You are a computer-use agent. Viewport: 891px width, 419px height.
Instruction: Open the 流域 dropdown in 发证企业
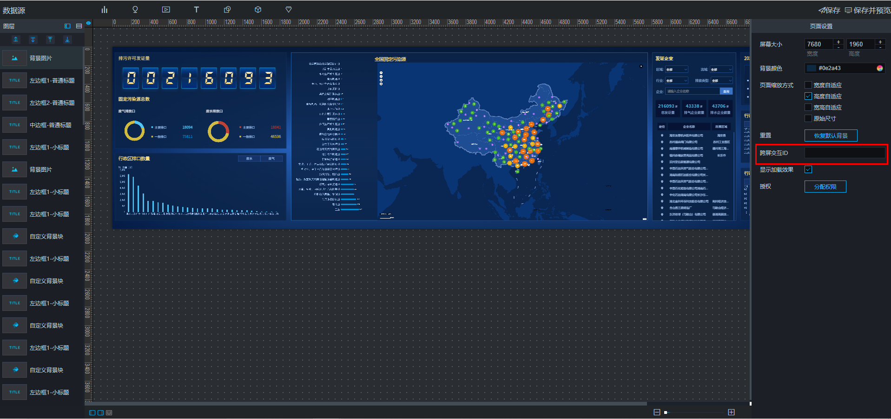pyautogui.click(x=721, y=70)
